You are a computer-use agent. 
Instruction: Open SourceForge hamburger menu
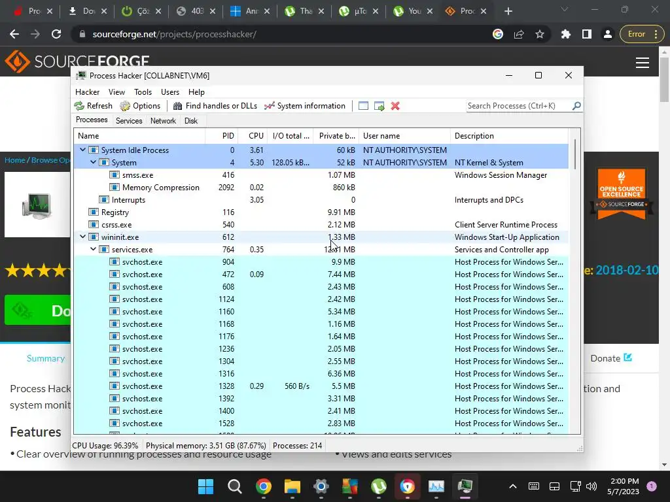coord(643,63)
